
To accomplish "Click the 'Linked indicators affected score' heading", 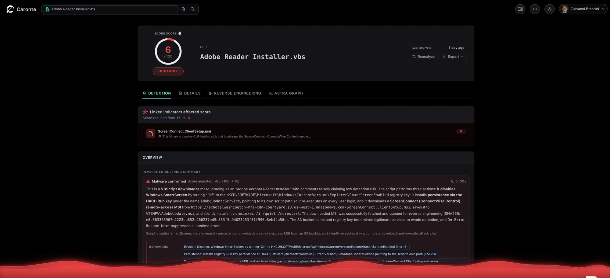I will point(180,112).
